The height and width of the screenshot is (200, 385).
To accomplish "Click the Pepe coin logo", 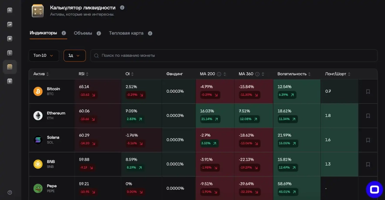I will point(38,188).
